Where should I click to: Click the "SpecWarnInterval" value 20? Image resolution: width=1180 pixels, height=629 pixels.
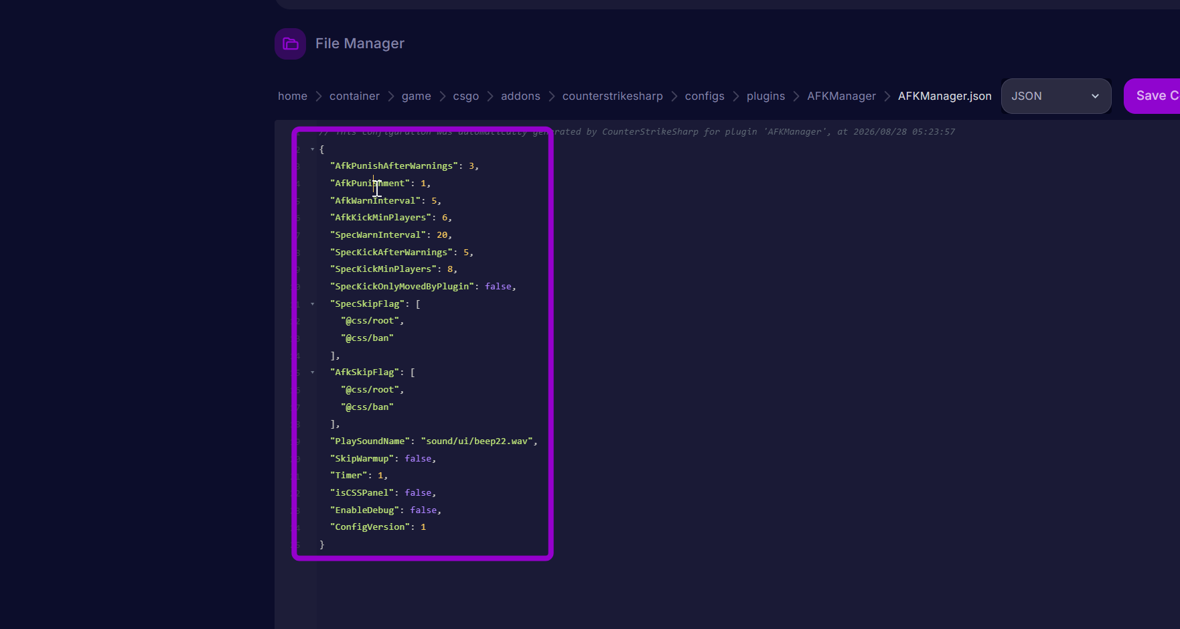(x=442, y=235)
